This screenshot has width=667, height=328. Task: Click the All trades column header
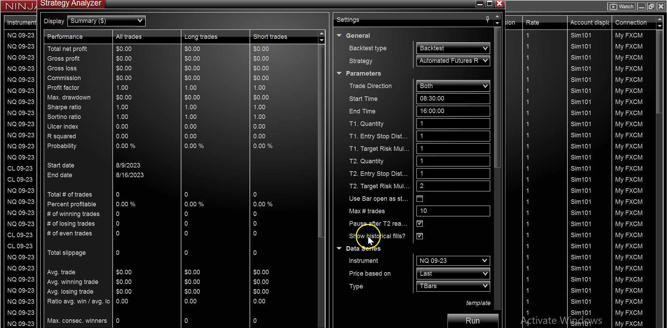click(147, 37)
